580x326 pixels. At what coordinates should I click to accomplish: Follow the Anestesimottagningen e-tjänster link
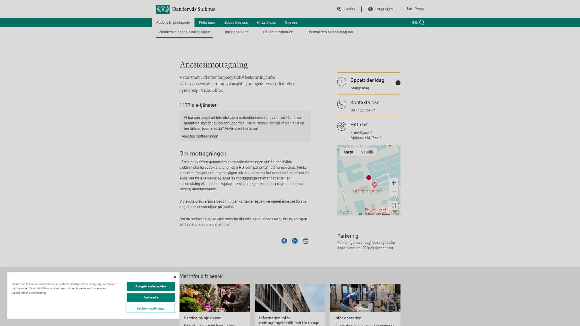[200, 136]
